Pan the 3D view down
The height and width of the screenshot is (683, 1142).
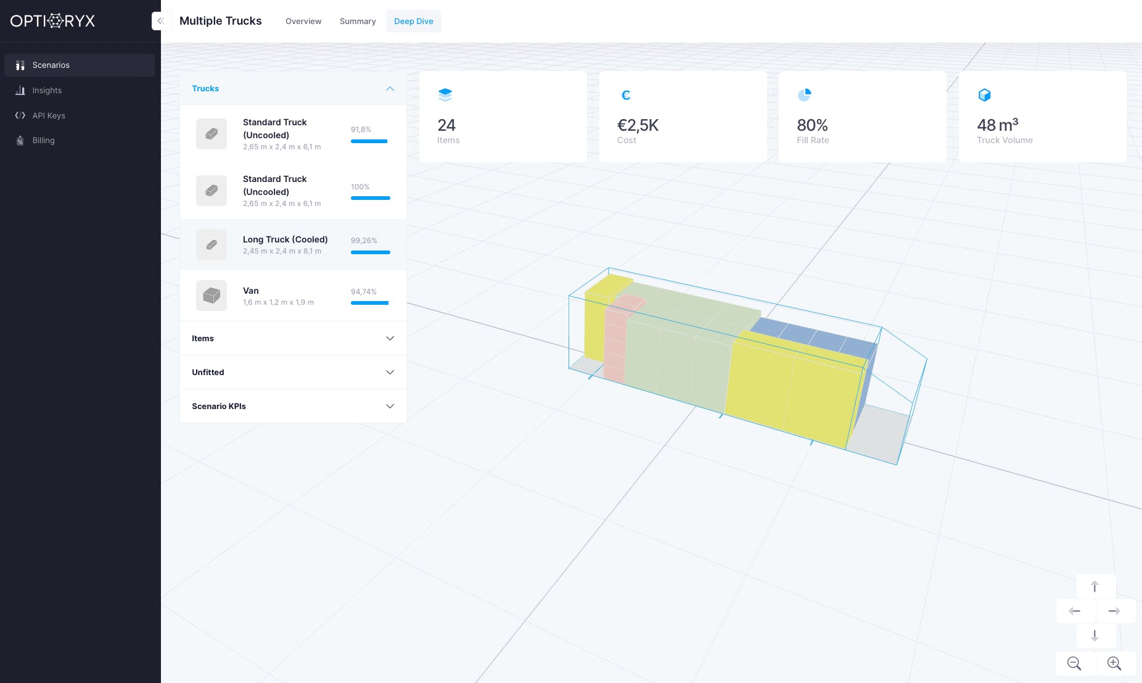(1095, 635)
